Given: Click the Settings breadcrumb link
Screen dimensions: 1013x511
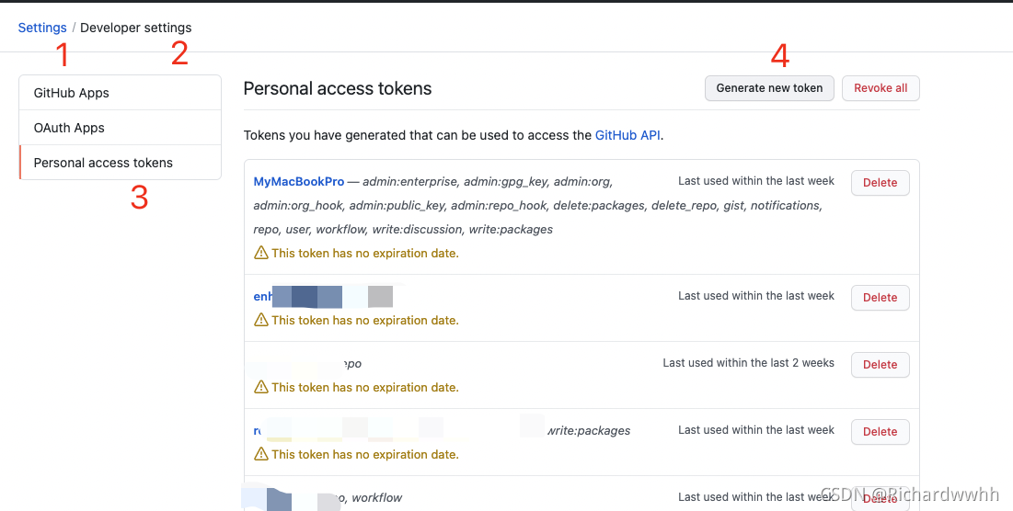Looking at the screenshot, I should click(42, 28).
